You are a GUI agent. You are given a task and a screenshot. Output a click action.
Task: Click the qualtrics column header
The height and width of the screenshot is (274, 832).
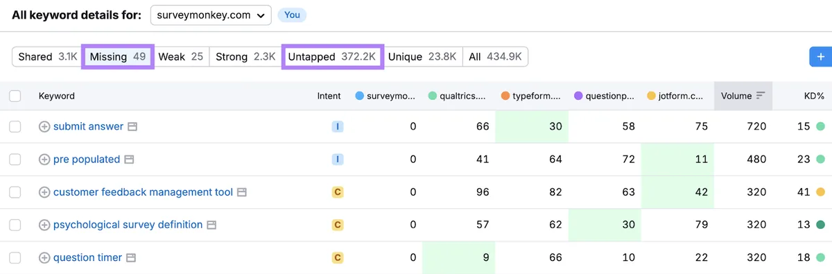coord(457,96)
